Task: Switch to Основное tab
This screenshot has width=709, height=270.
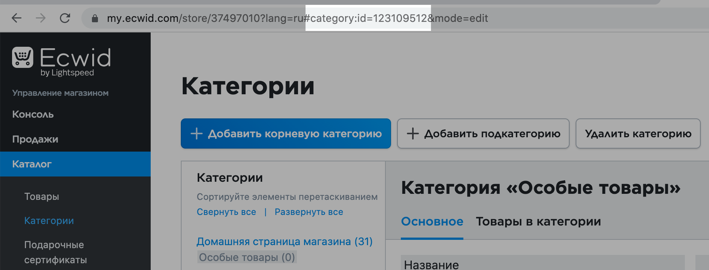Action: pyautogui.click(x=432, y=221)
